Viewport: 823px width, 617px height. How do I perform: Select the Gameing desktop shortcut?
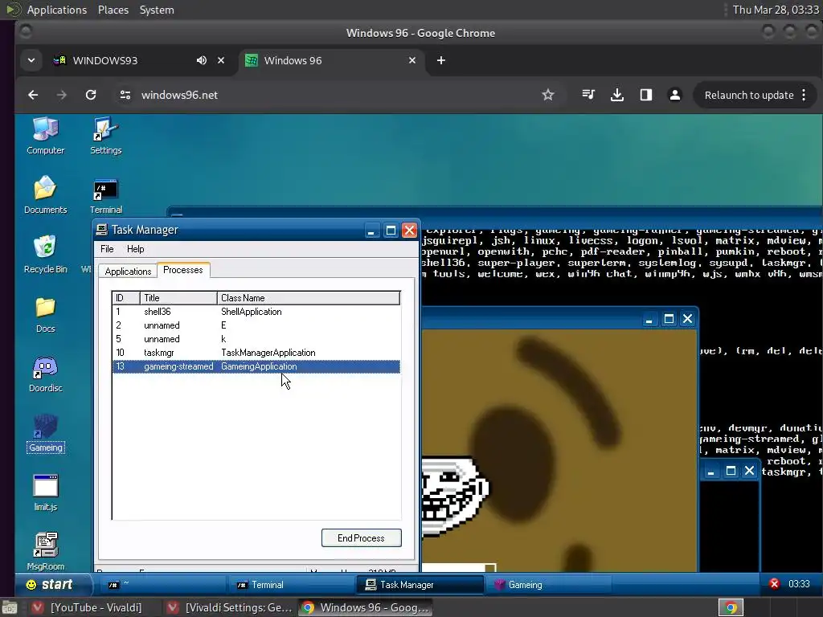tap(45, 433)
